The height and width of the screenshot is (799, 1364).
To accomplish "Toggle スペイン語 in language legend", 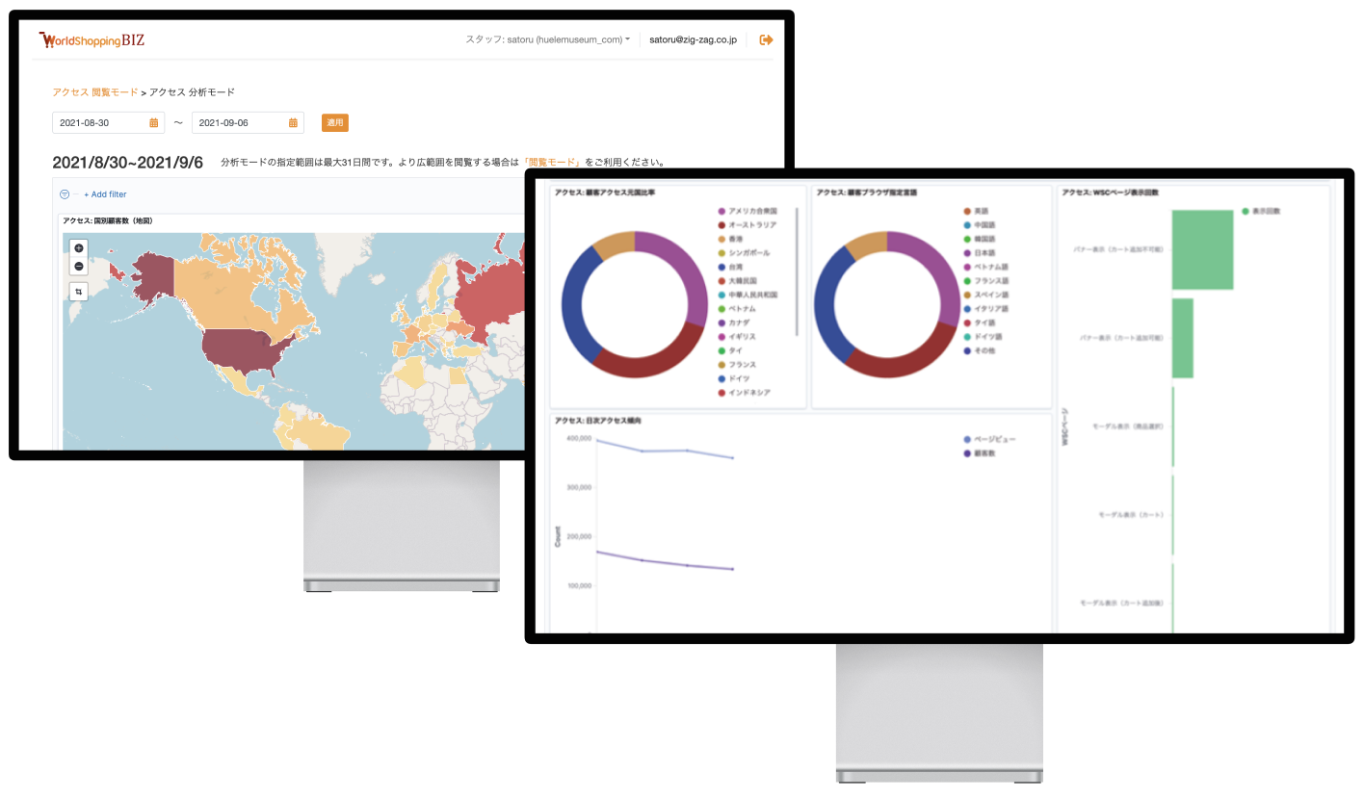I will tap(985, 295).
